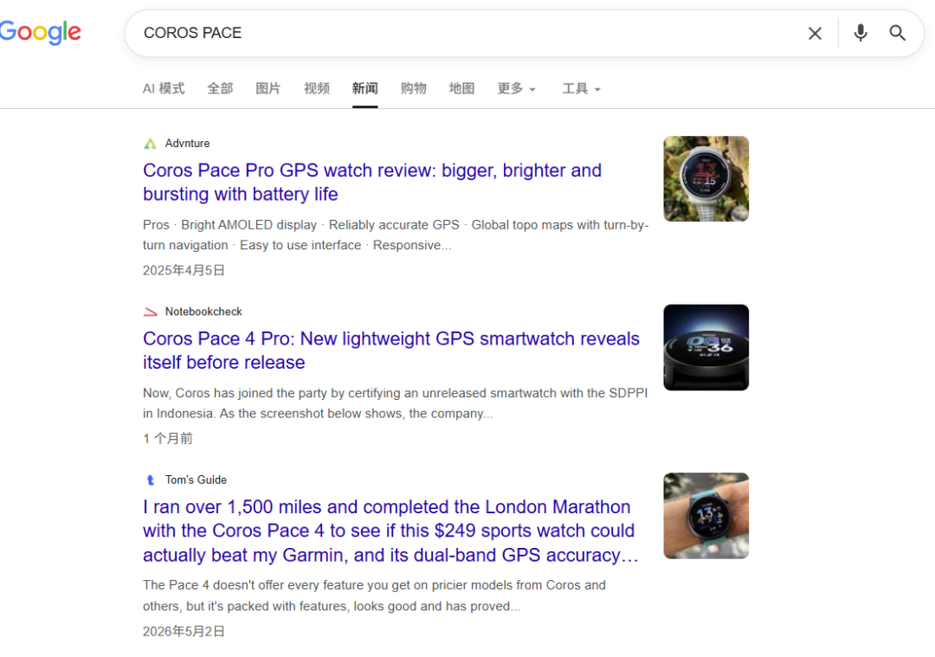Open the Coros Pace Pro watch thumbnail
Image resolution: width=935 pixels, height=657 pixels.
coord(706,179)
